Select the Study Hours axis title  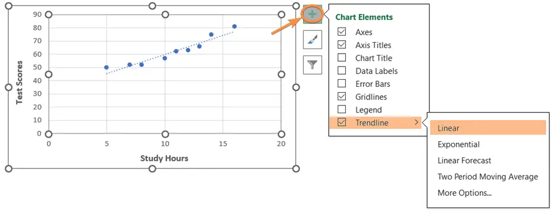tap(164, 158)
